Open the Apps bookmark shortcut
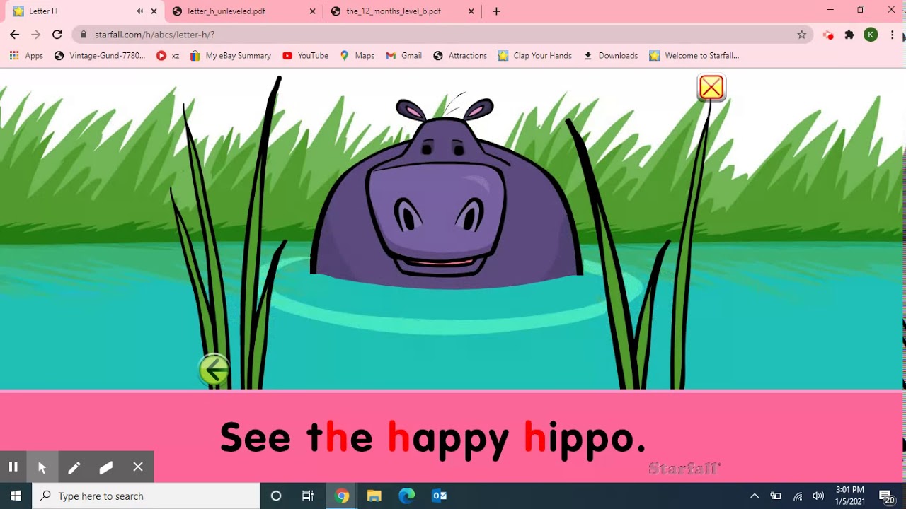Screen dimensions: 906x509 pos(25,56)
